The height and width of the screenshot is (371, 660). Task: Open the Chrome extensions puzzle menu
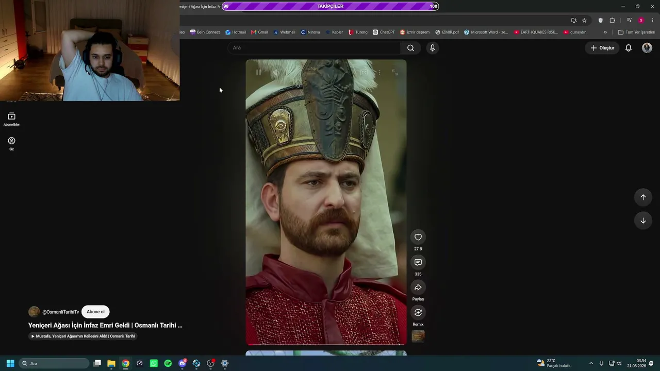[612, 20]
